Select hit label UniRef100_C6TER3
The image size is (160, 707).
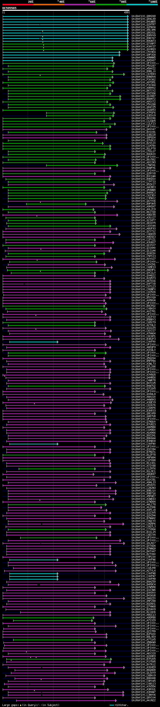[143, 74]
